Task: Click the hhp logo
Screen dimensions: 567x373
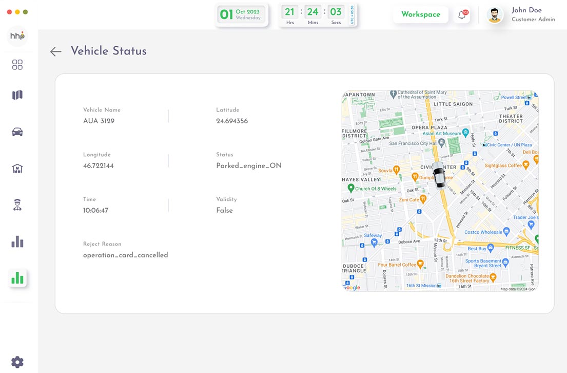Action: (x=17, y=36)
